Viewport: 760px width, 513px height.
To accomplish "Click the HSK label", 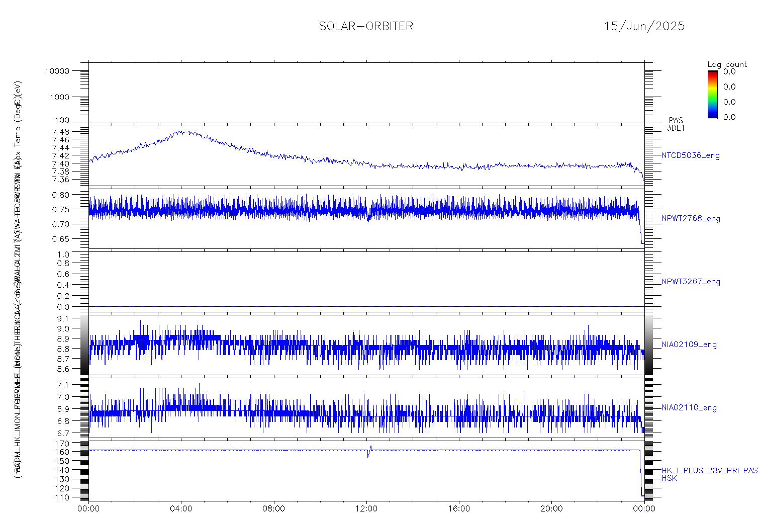I will coord(669,478).
